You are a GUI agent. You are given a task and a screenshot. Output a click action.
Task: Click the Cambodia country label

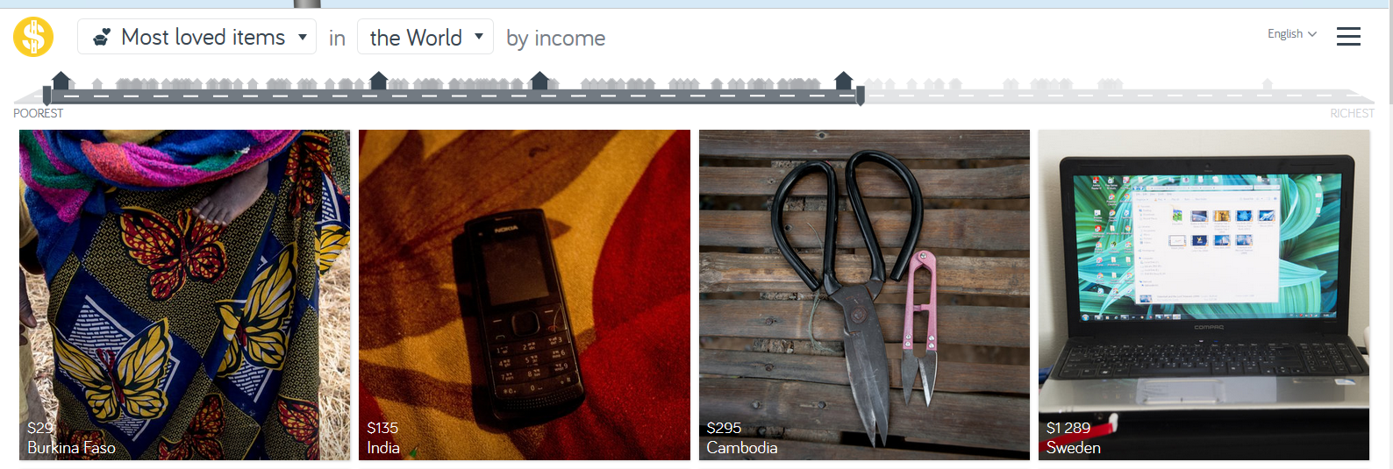click(742, 447)
